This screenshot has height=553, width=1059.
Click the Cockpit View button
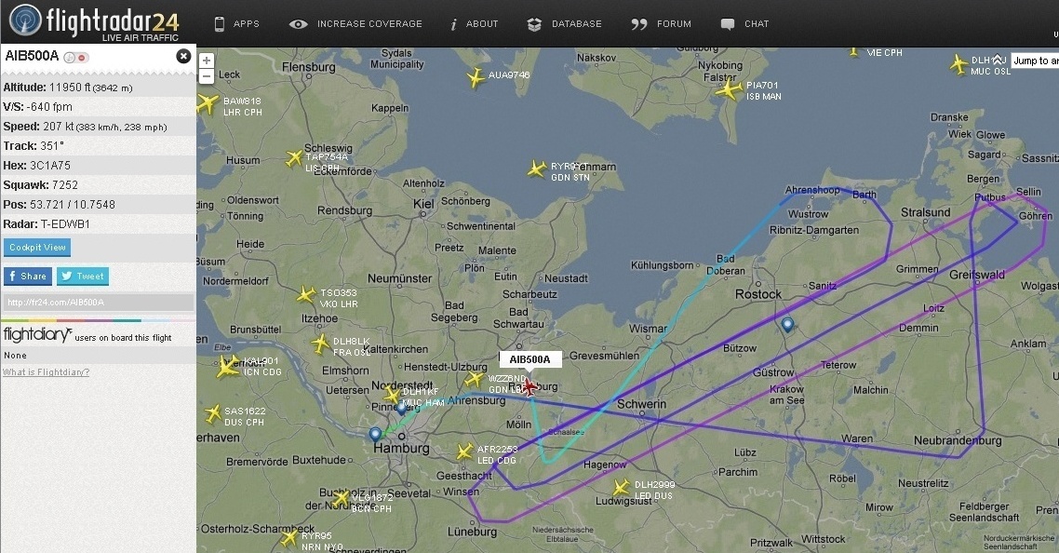37,248
